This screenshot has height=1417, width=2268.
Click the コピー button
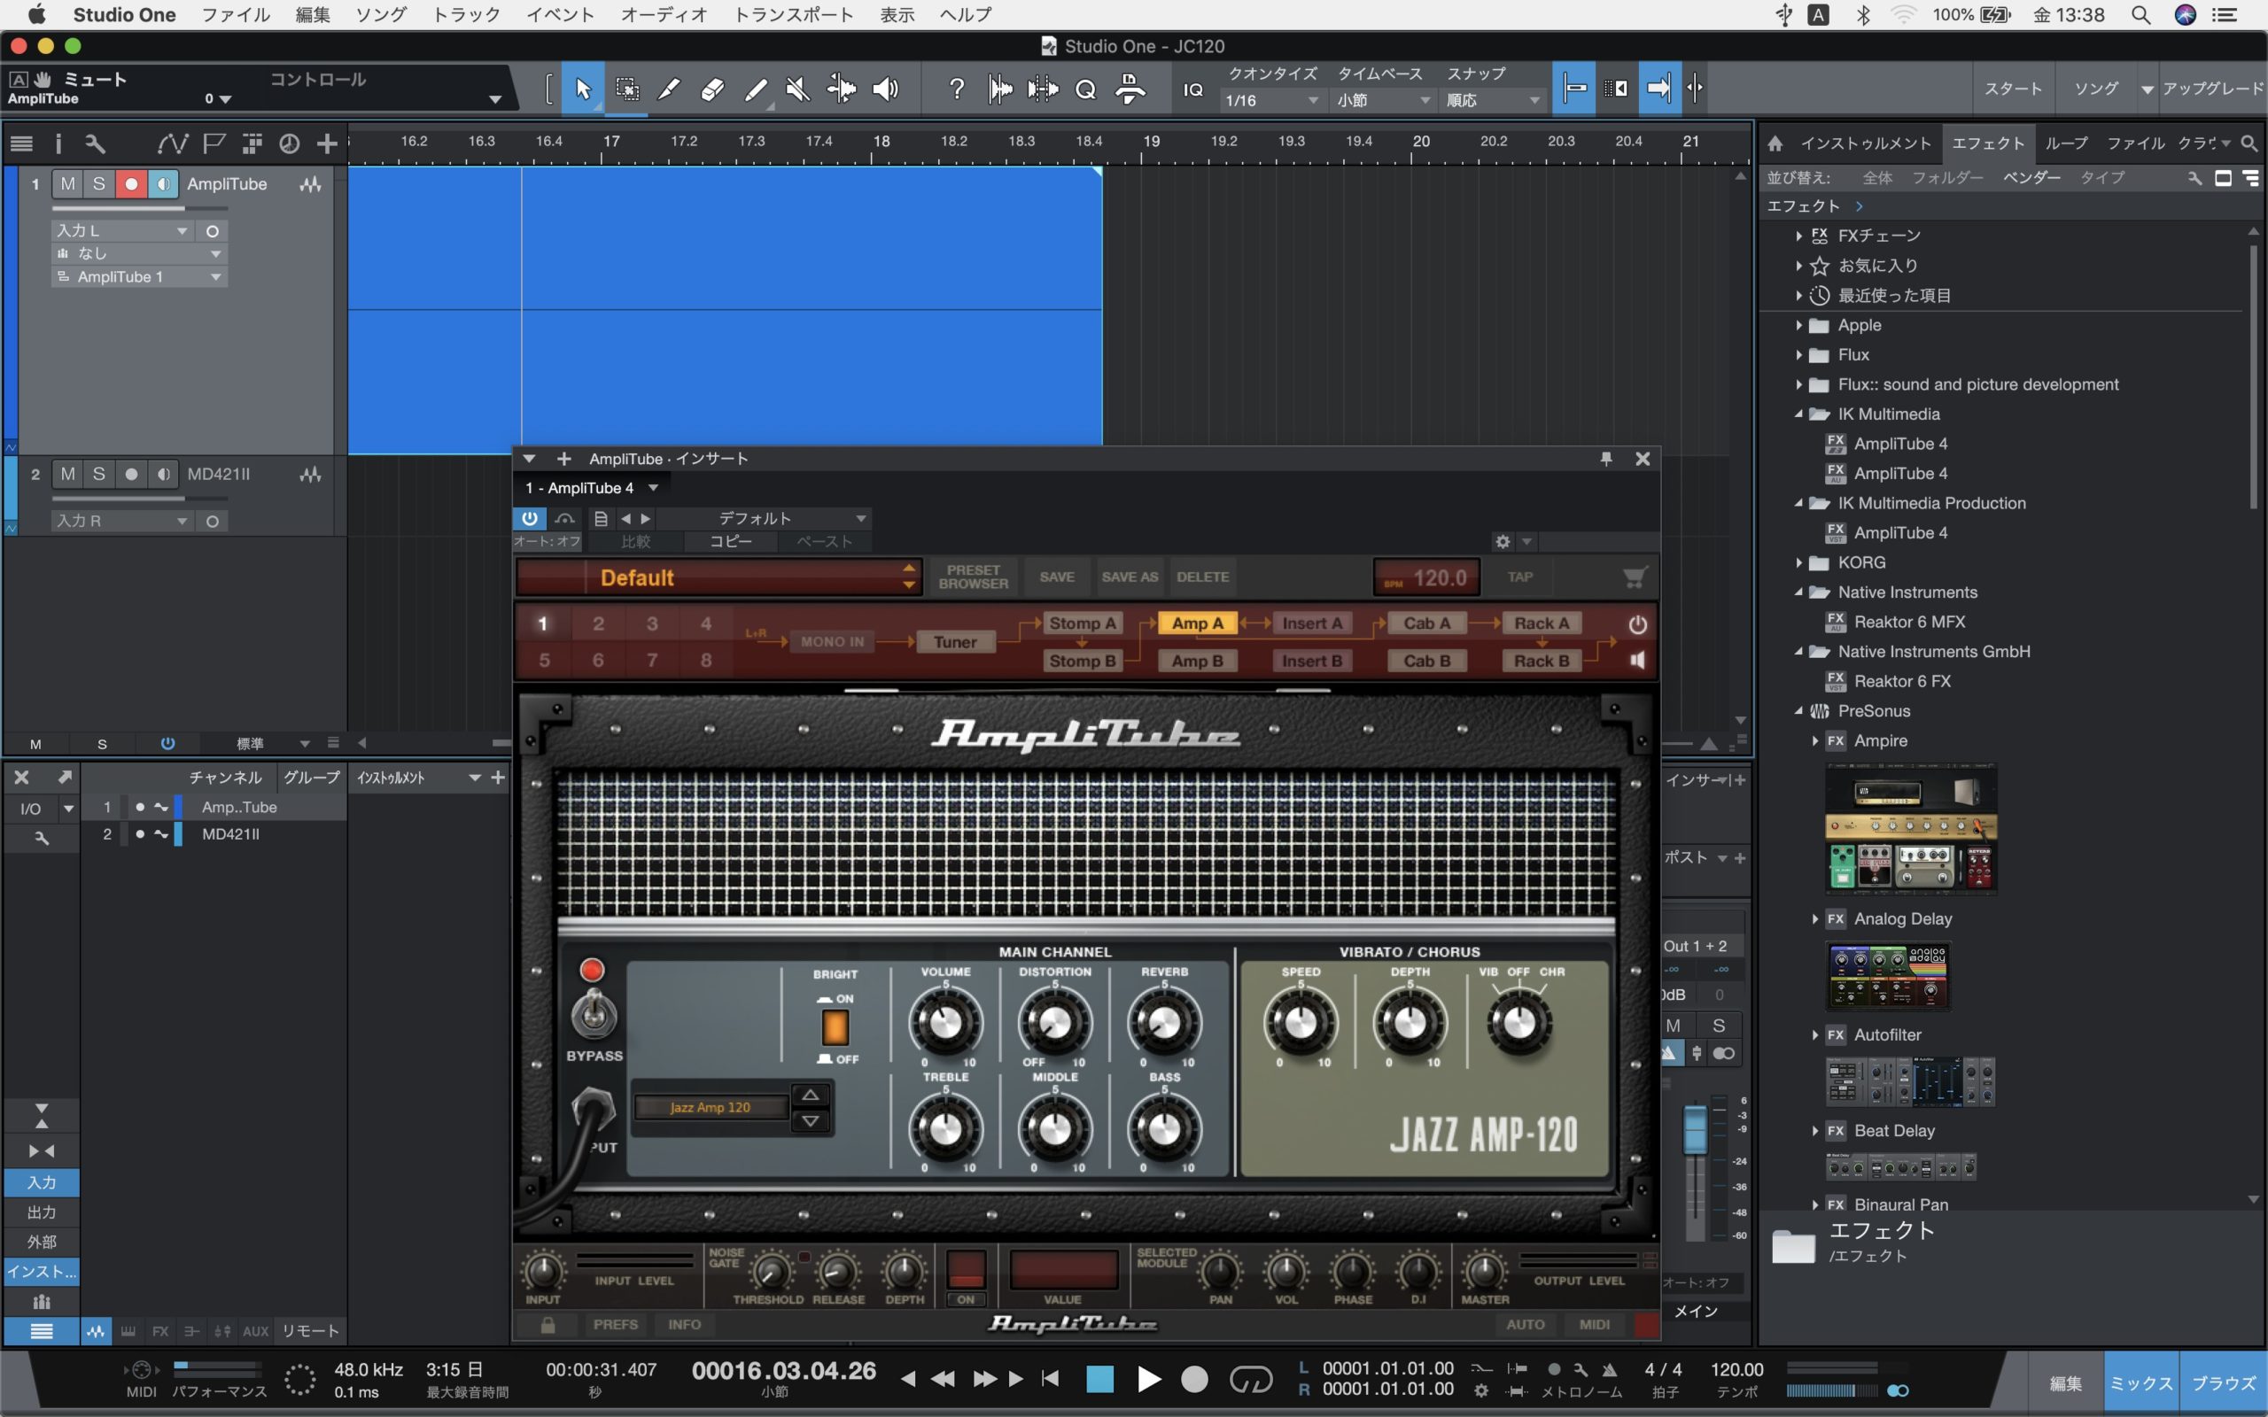(x=730, y=542)
